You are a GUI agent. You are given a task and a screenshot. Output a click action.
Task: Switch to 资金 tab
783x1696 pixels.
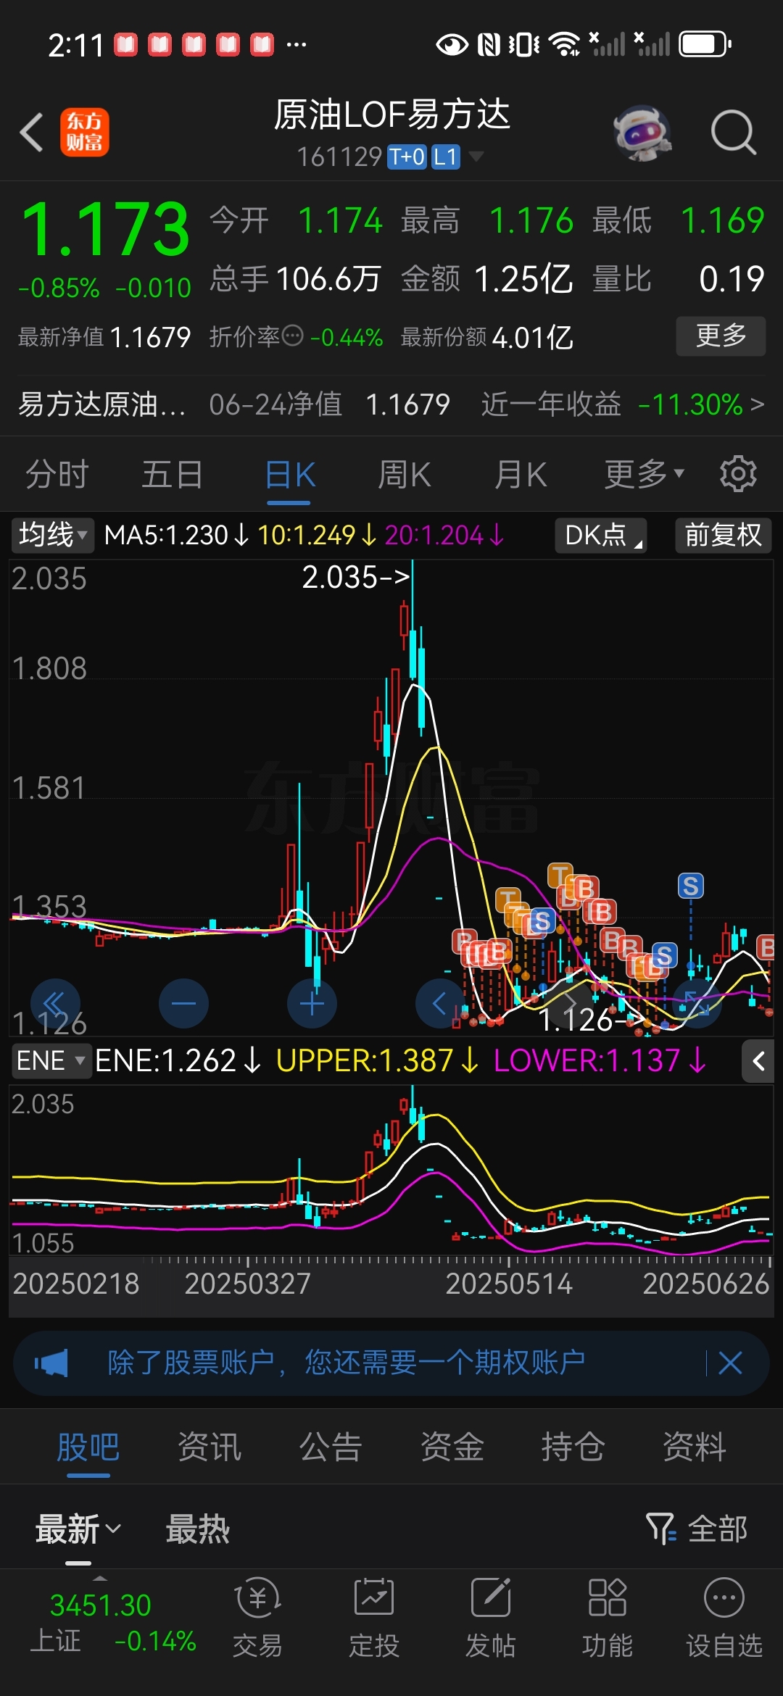(x=452, y=1447)
